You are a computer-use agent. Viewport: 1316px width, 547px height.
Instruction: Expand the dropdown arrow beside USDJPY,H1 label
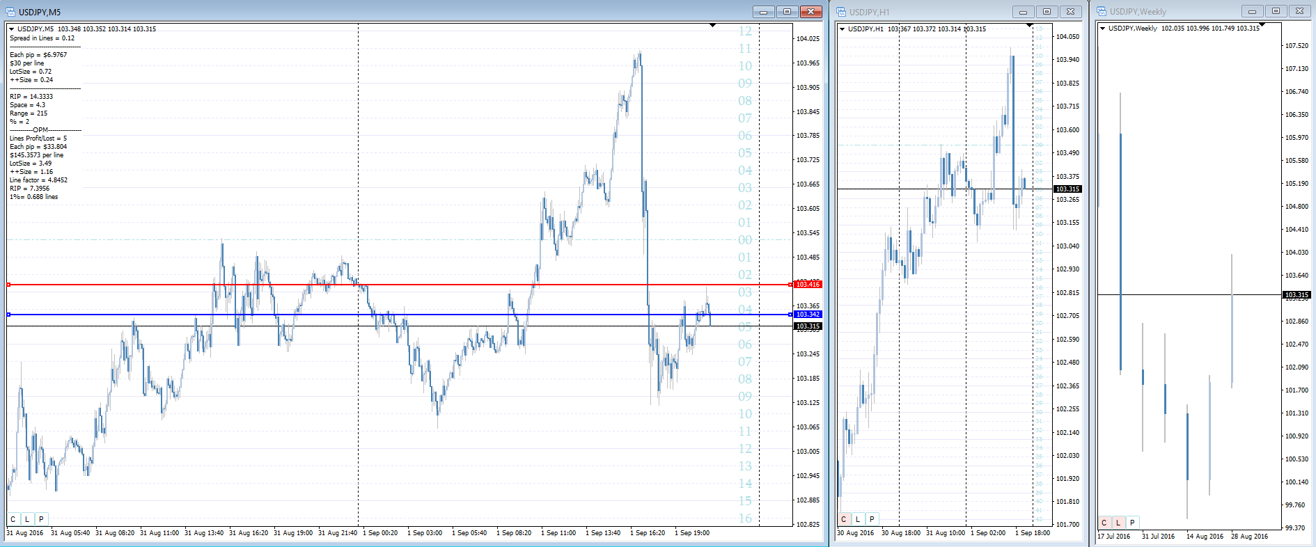pos(843,29)
